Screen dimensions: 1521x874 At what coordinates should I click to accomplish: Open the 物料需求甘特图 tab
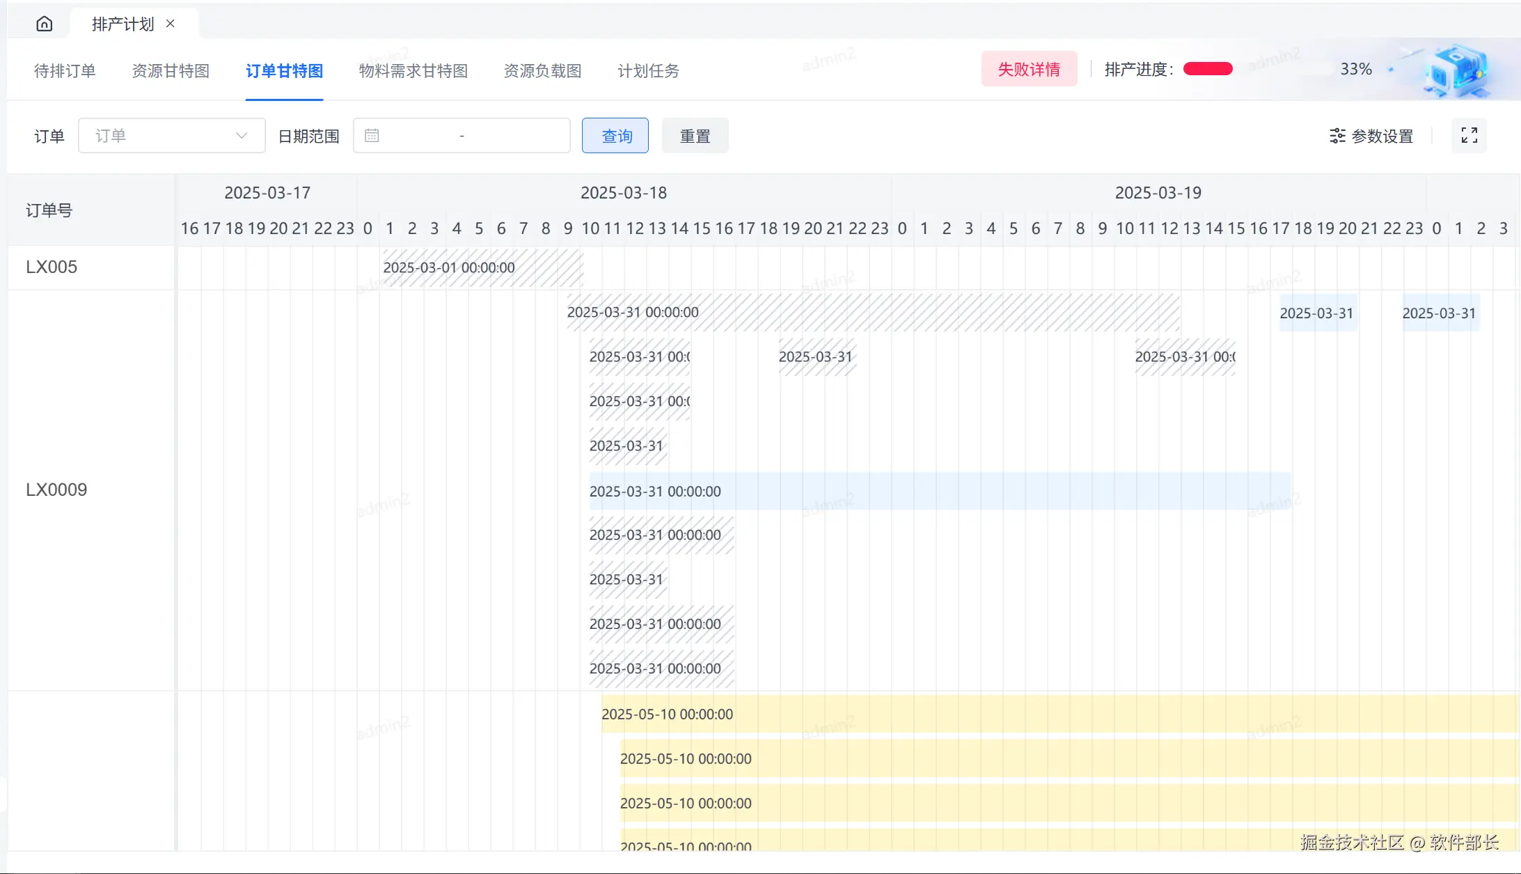[413, 71]
